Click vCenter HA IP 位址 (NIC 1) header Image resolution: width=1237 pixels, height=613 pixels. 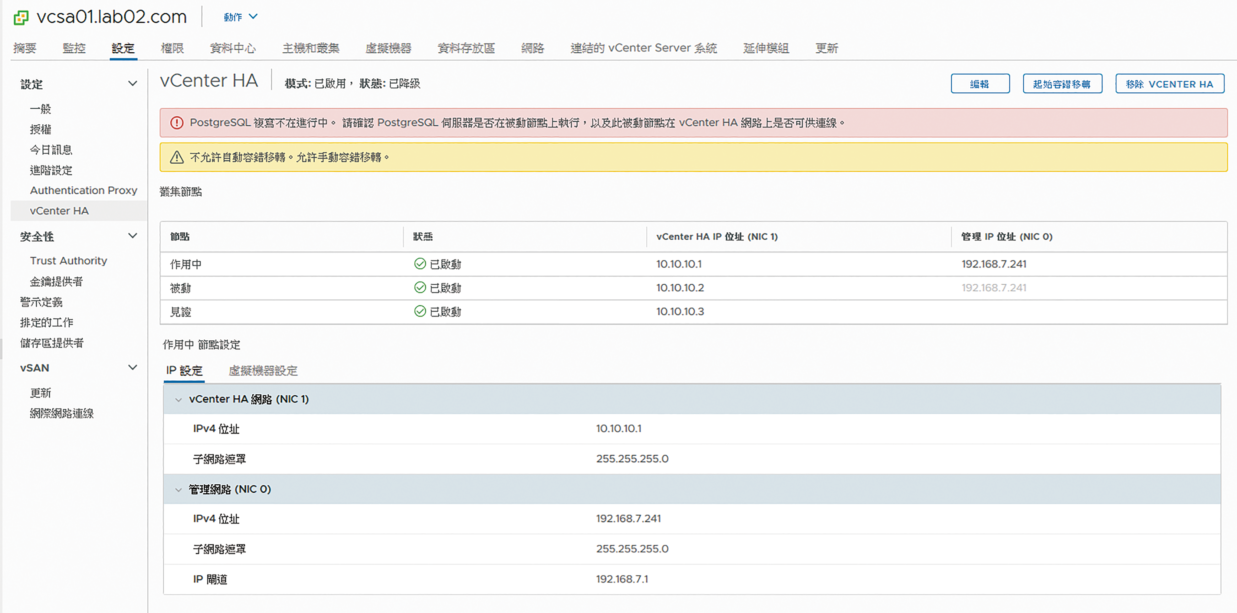[x=717, y=236]
